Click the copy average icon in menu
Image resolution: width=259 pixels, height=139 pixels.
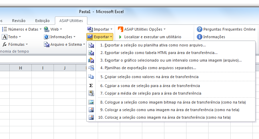click(91, 93)
